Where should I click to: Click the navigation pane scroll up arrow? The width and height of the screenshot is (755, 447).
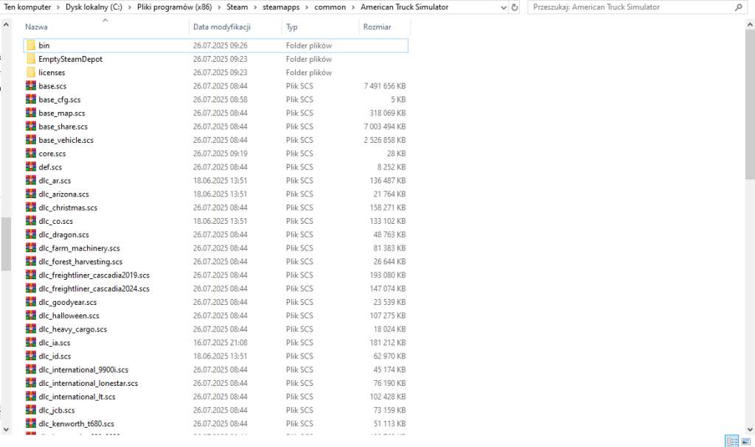[x=6, y=24]
